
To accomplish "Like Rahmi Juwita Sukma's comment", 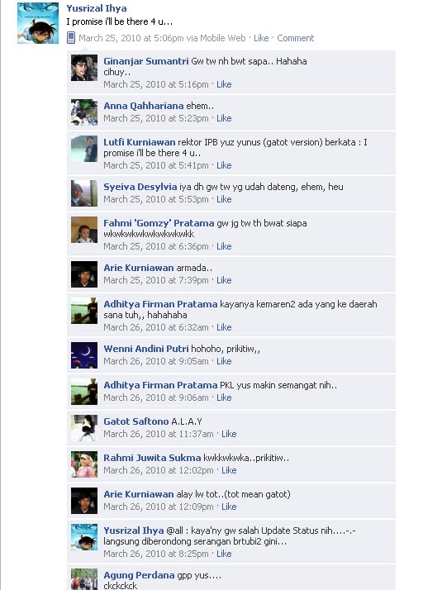I will [x=229, y=470].
